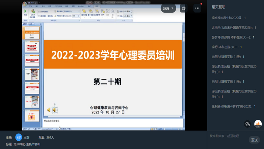Click the slide title 2022-2023学年心理委员培训

coord(113,55)
